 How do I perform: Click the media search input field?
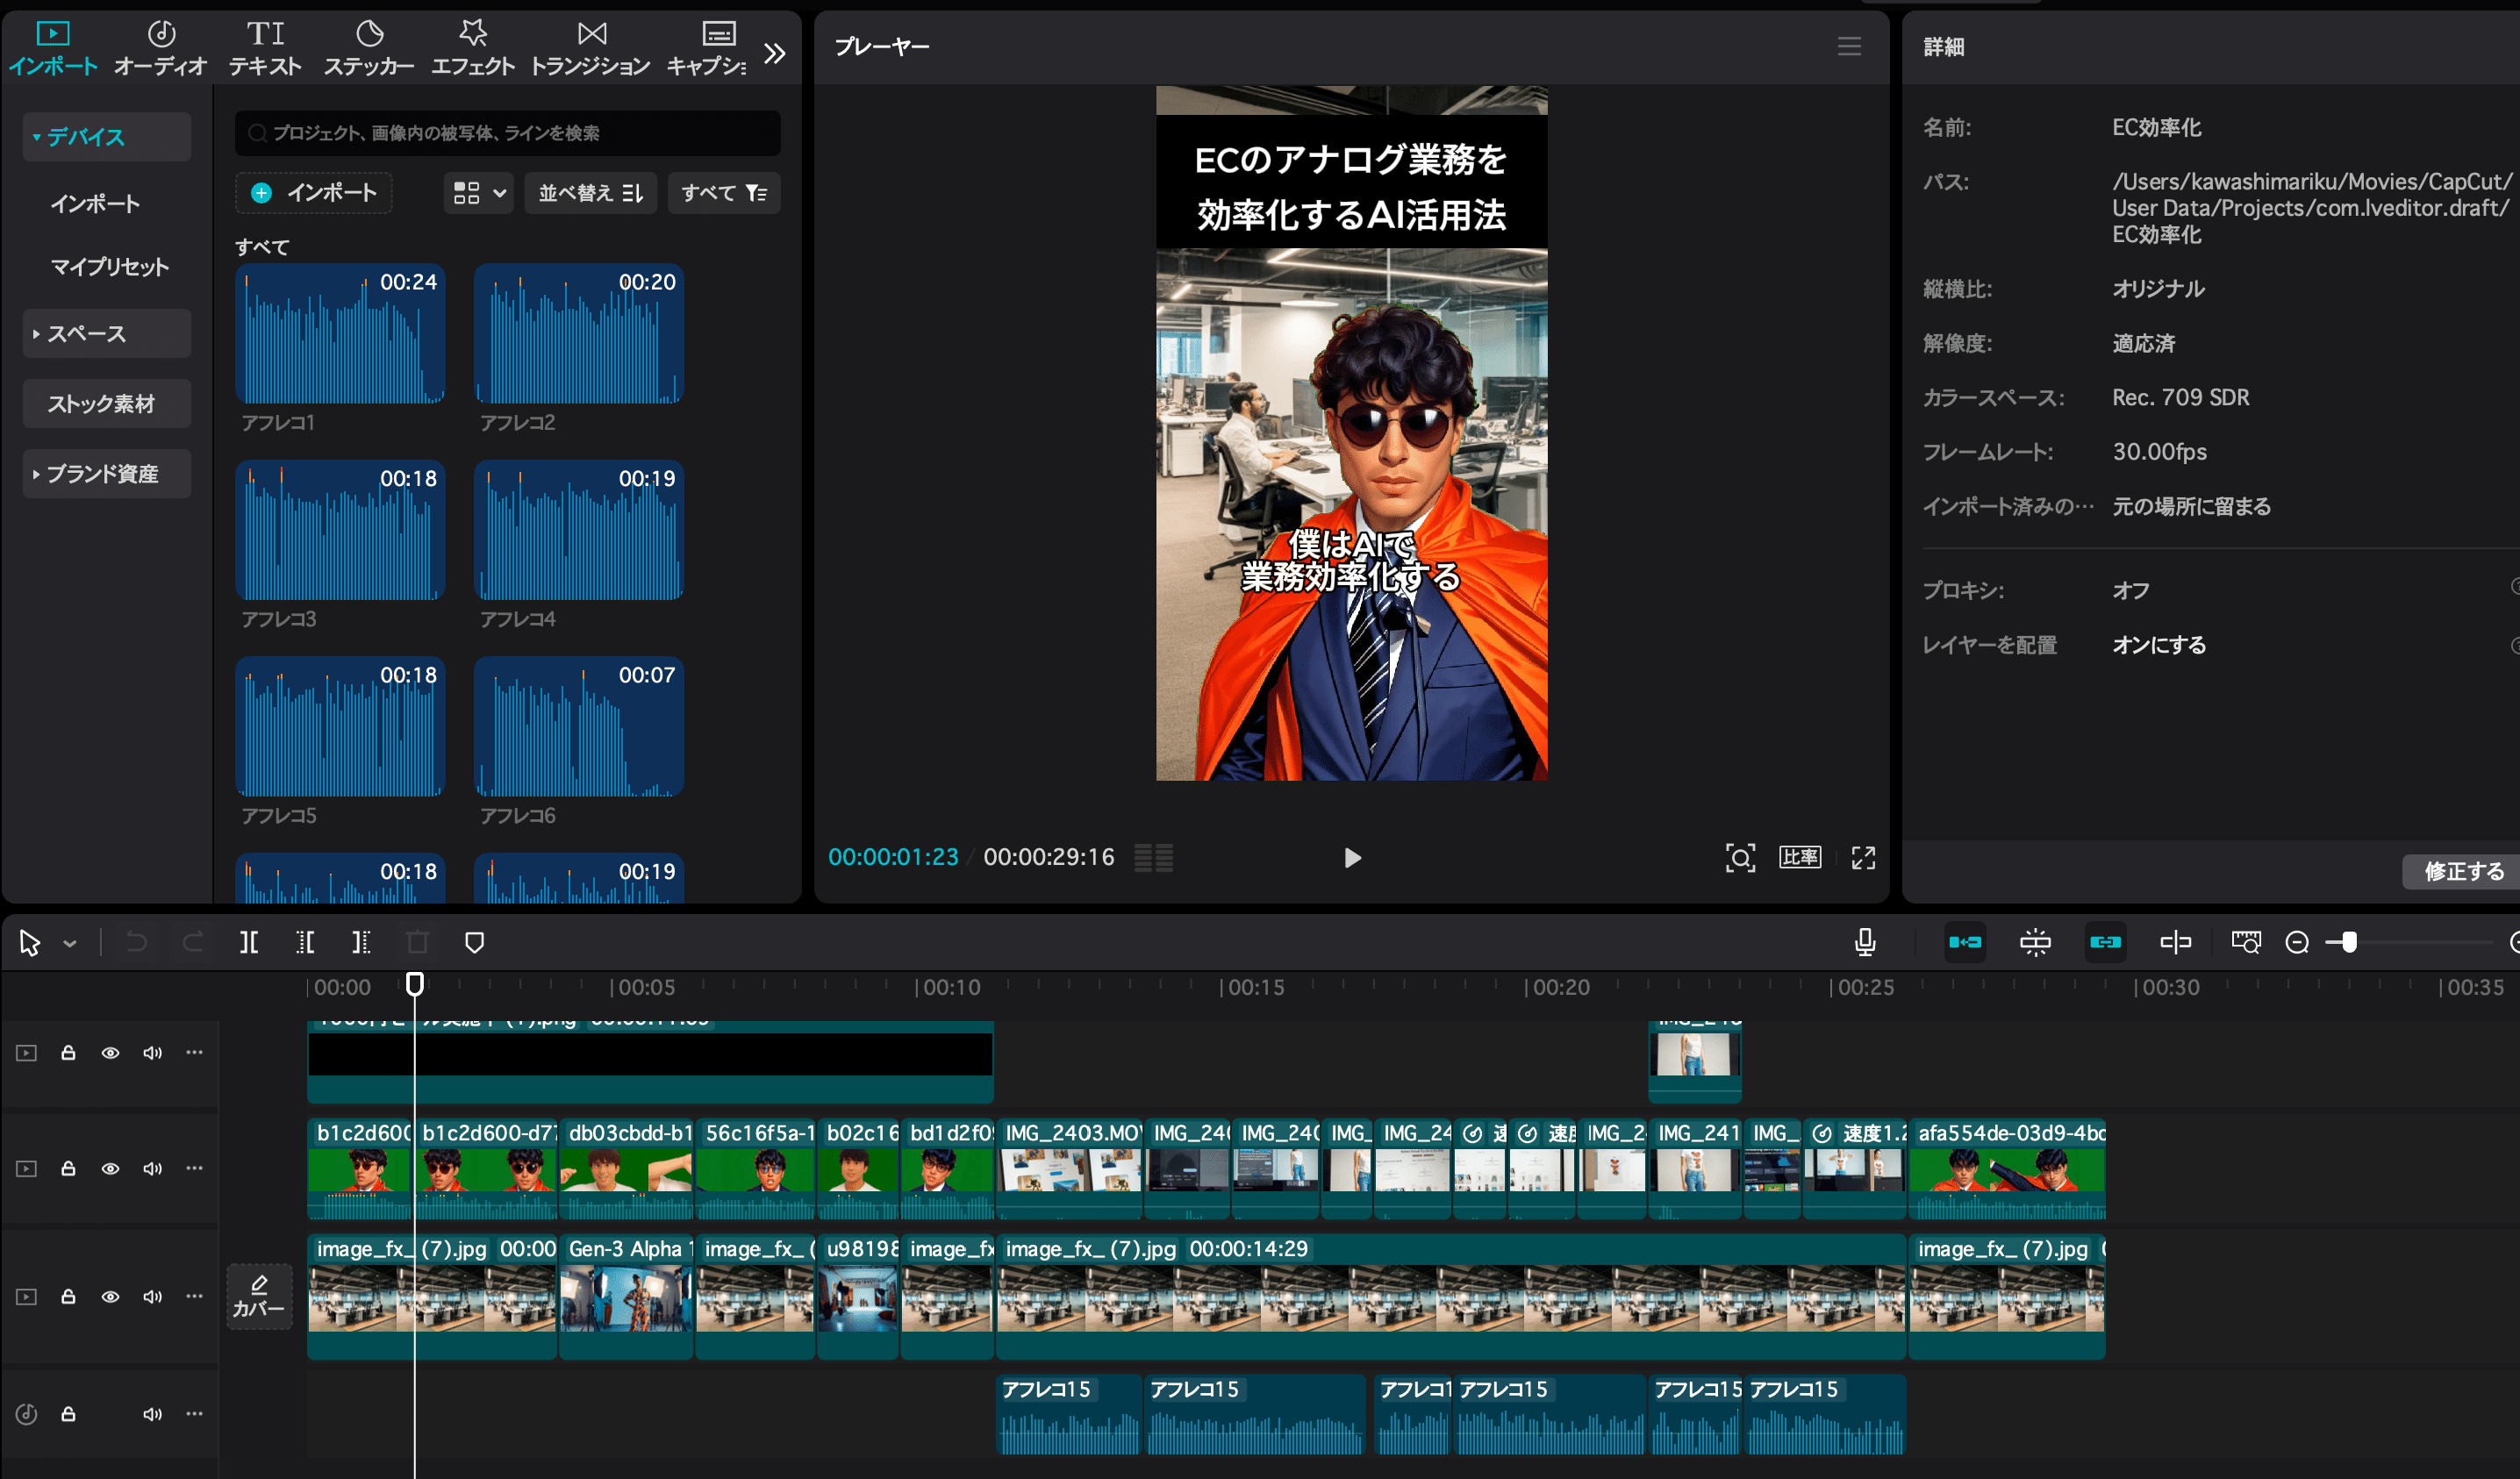(508, 133)
